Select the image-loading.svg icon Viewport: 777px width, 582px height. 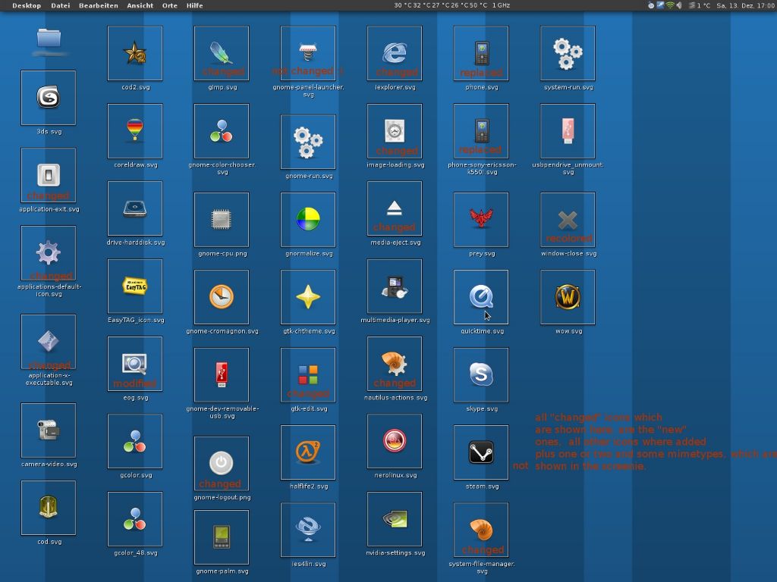point(395,130)
